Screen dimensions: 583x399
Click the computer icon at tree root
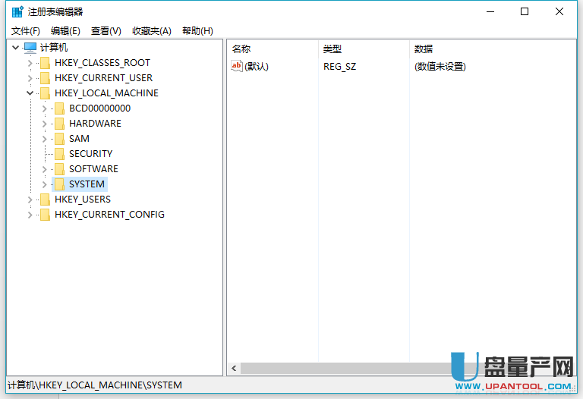[x=30, y=48]
